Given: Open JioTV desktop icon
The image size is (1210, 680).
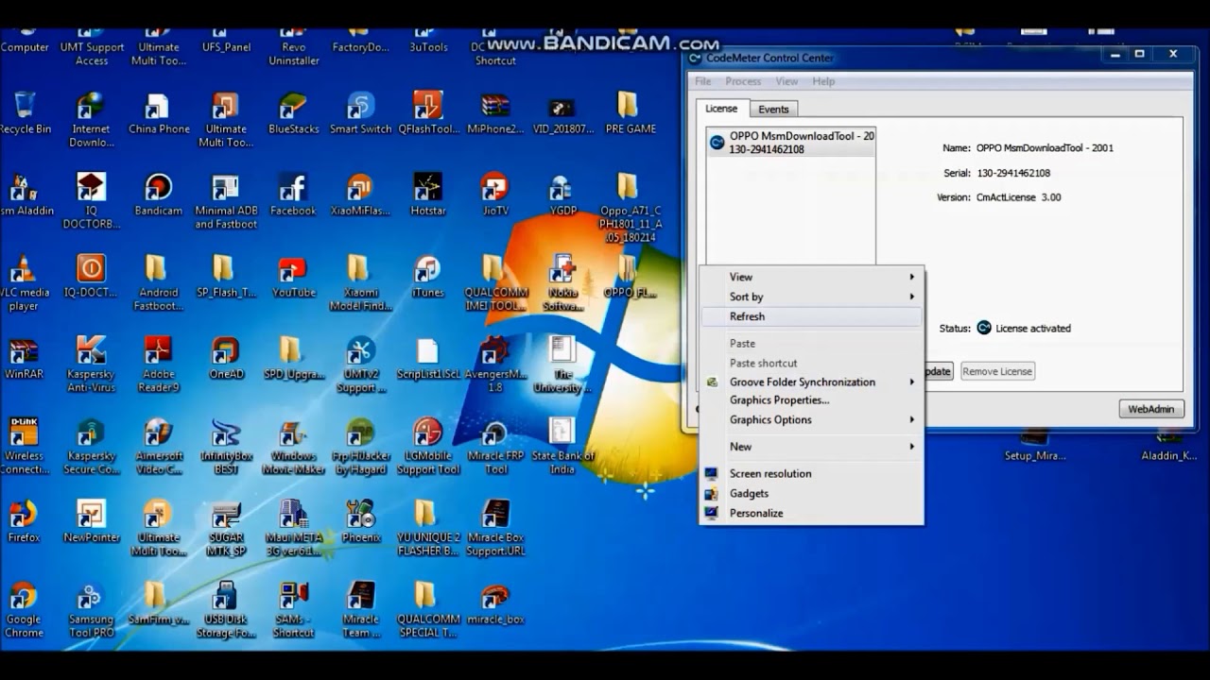Looking at the screenshot, I should 495,195.
